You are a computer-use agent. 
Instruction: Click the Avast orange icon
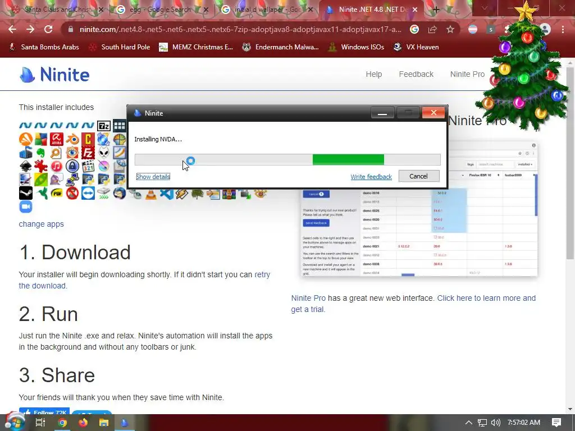tap(26, 139)
